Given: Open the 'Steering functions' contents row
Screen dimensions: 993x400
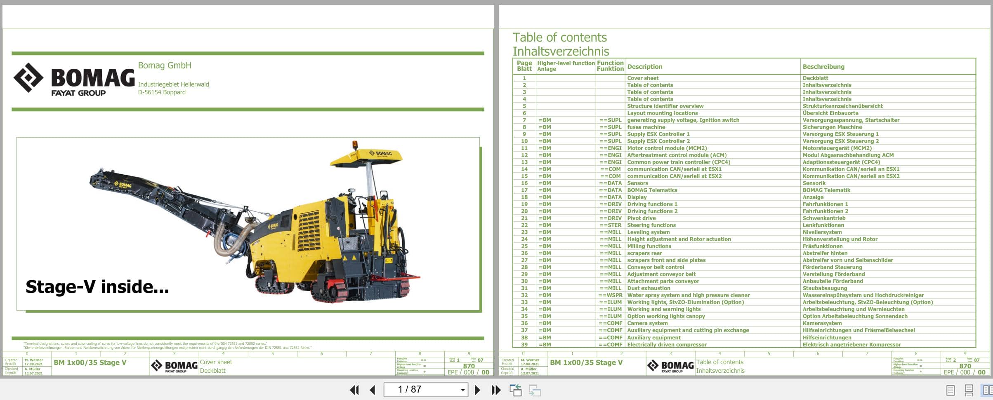Looking at the screenshot, I should [651, 225].
